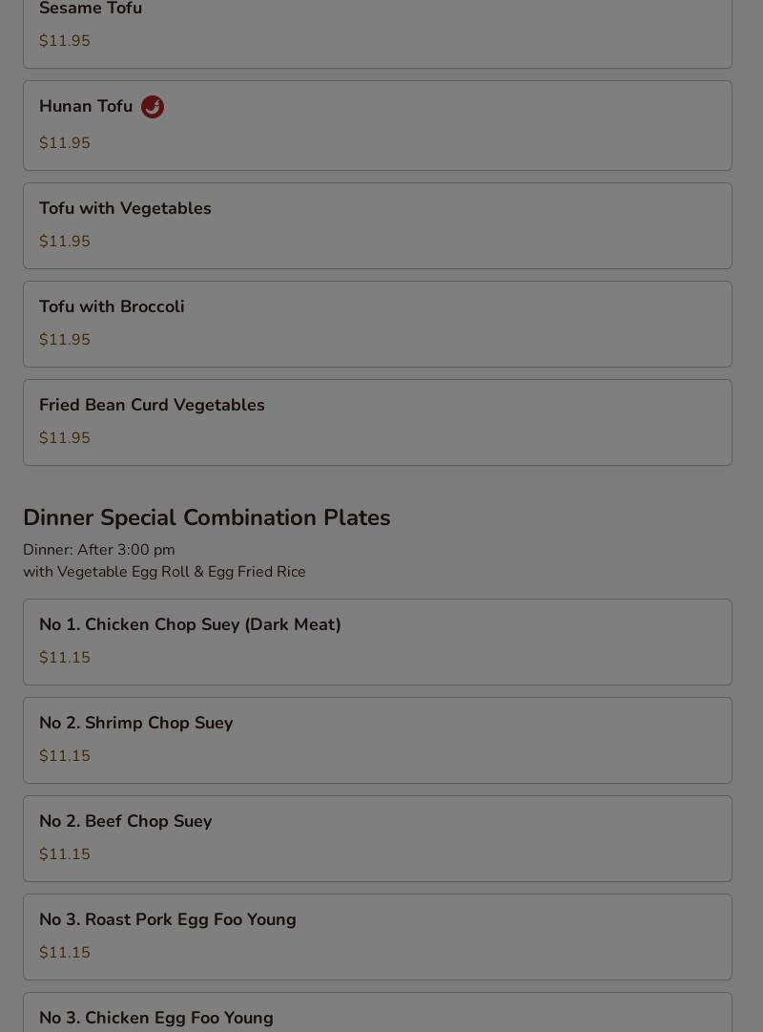The width and height of the screenshot is (763, 1032).
Task: Click the $11.15 price under Shrimp Chop Suey
Action: coord(65,756)
